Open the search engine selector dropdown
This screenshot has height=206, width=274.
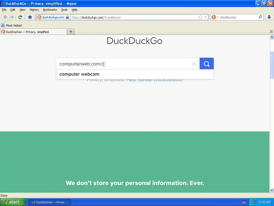pyautogui.click(x=215, y=17)
